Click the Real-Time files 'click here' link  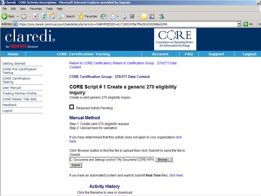click(176, 175)
